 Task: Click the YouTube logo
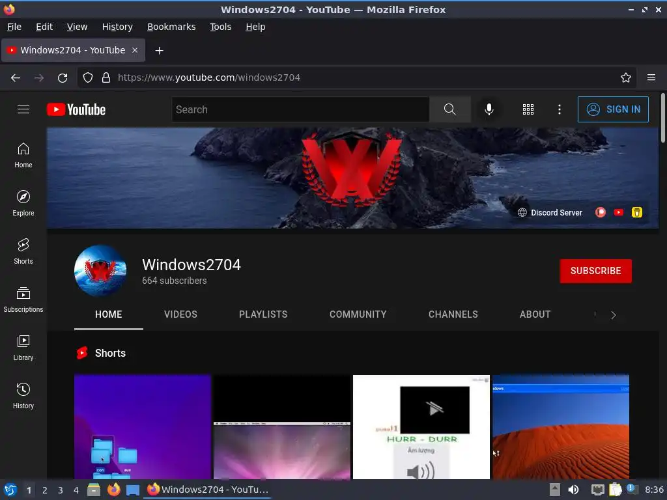[x=76, y=109]
